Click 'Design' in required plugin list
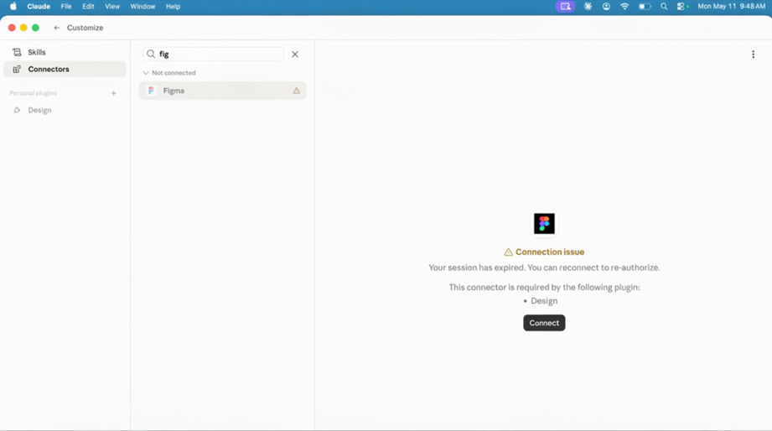Image resolution: width=772 pixels, height=431 pixels. (x=544, y=301)
